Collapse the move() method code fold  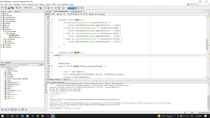[52, 52]
